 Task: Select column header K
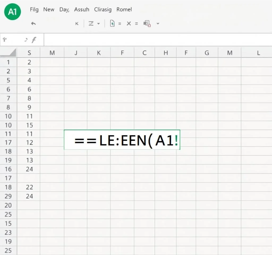pos(99,53)
